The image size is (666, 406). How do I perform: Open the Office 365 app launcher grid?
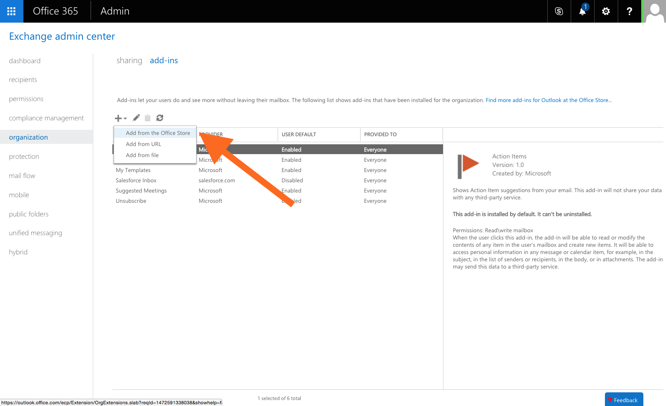[12, 11]
